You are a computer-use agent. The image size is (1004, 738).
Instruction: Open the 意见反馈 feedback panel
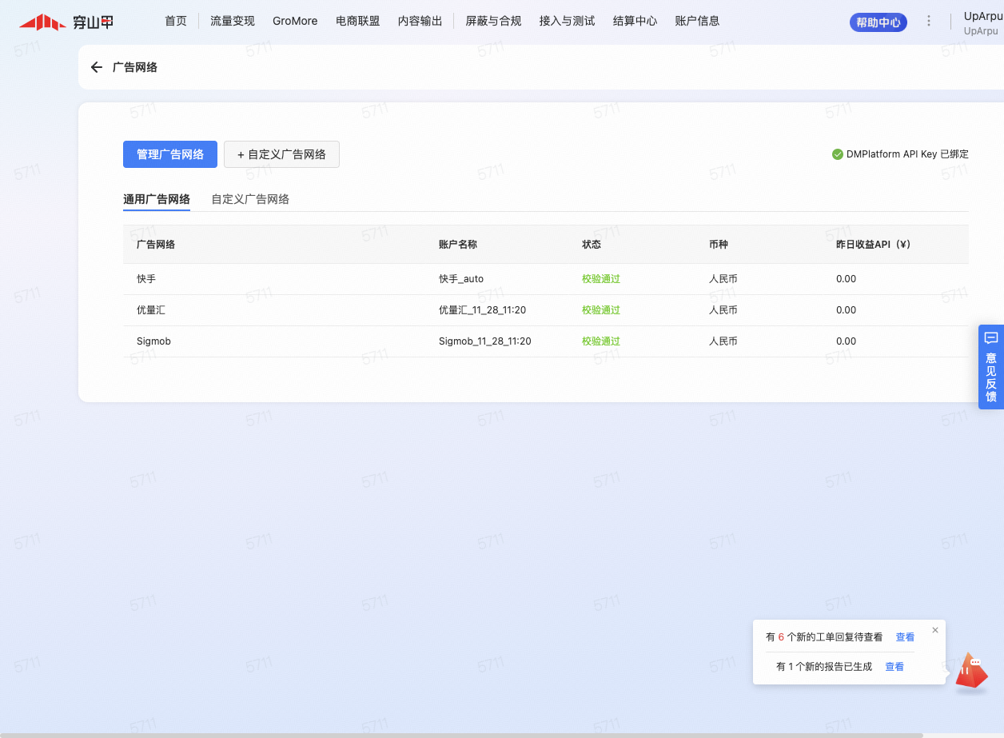[991, 367]
